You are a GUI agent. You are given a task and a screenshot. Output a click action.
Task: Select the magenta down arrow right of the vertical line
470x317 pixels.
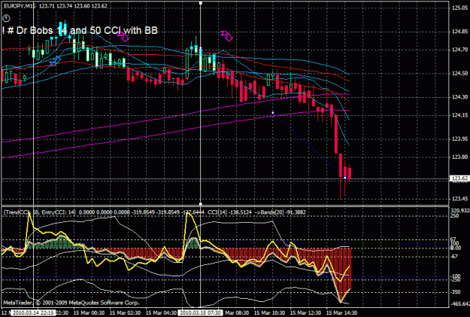(x=227, y=35)
